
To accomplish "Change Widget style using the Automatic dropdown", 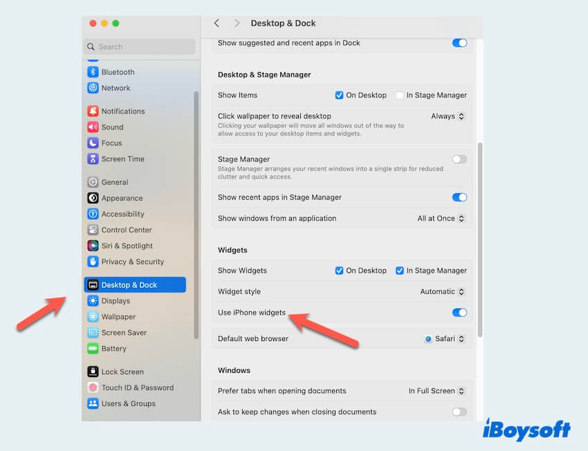I will (x=443, y=291).
